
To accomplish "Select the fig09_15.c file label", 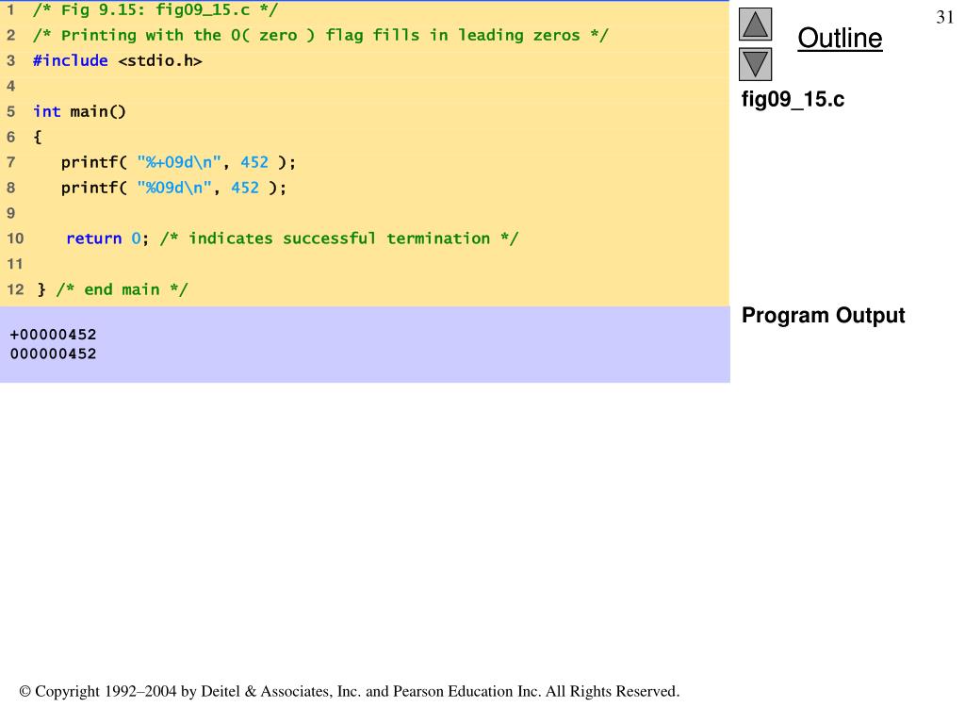I will [793, 99].
